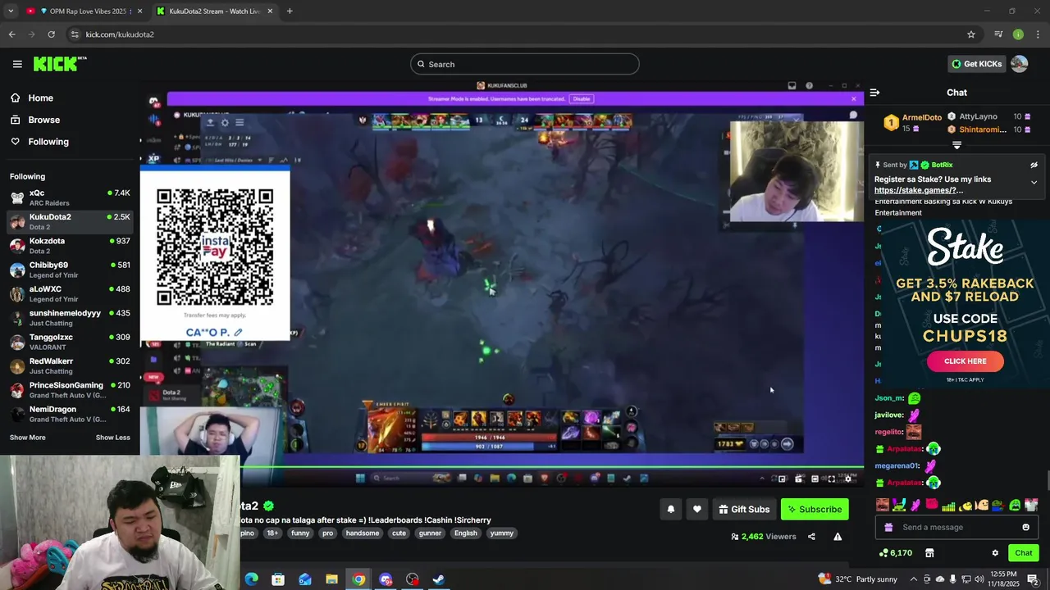Switch to the KukuDota2 Stream tab

[214, 11]
